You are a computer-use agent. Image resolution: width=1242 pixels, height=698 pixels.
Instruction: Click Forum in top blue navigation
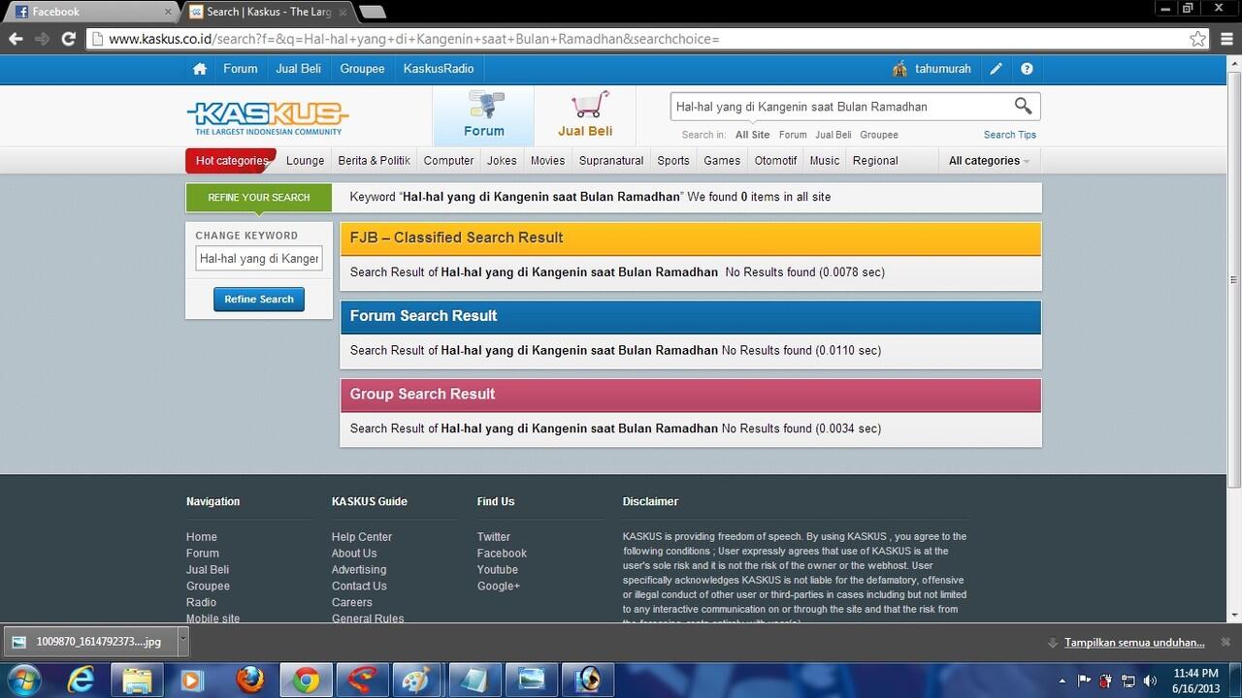[241, 69]
